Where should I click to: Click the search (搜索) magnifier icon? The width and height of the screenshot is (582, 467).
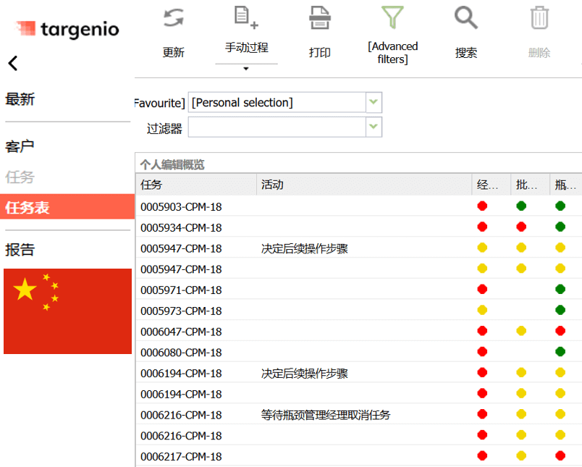[465, 18]
